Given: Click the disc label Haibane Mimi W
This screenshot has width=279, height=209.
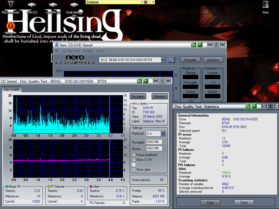Looking at the screenshot, I should pyautogui.click(x=154, y=121).
